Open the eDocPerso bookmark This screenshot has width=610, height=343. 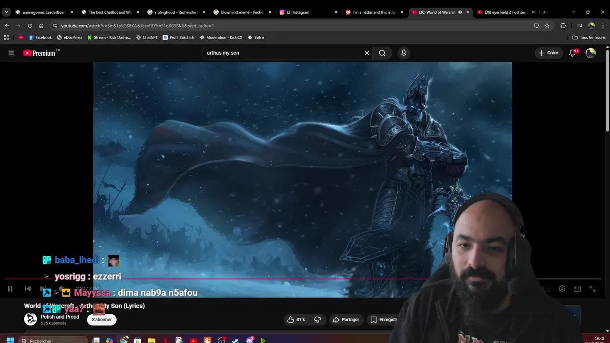click(70, 37)
